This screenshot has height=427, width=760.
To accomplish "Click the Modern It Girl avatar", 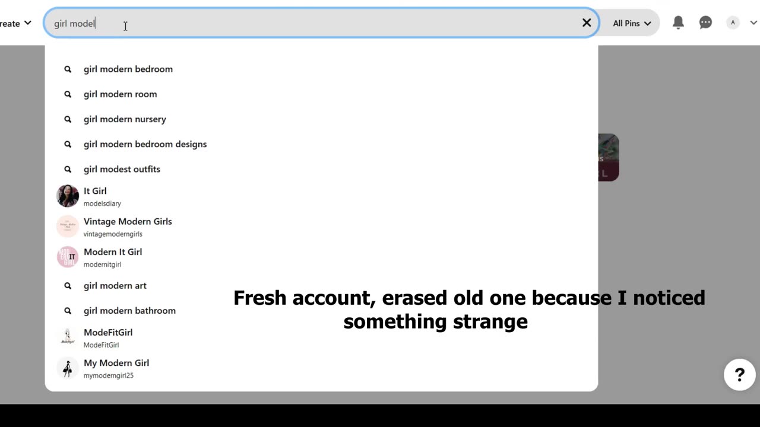I will coord(68,257).
